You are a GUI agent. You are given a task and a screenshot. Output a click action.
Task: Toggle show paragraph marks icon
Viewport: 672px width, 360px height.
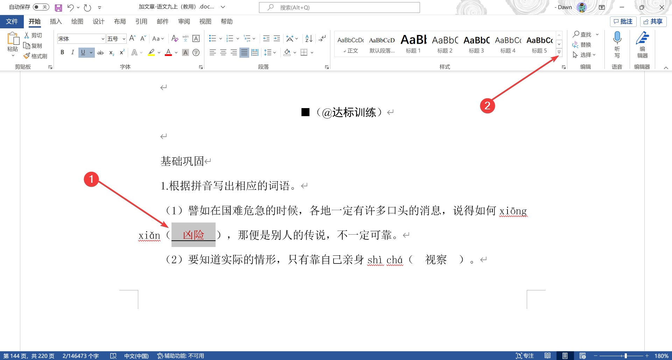point(322,38)
